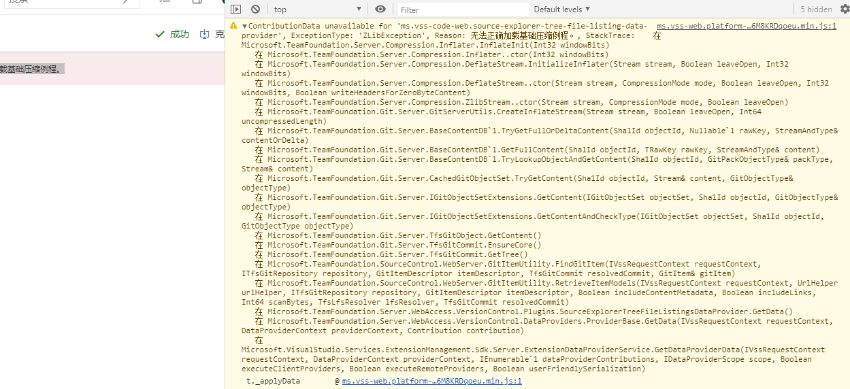Click the blue clone icon
The image size is (850, 389).
point(204,34)
